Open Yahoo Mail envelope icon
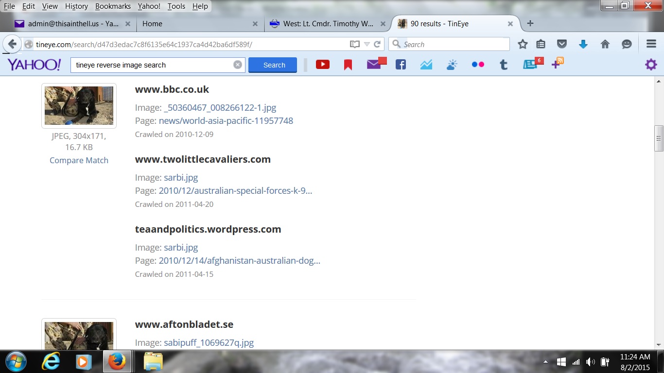The height and width of the screenshot is (373, 664). click(x=374, y=65)
